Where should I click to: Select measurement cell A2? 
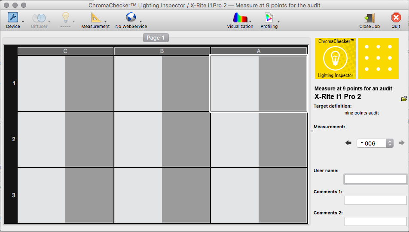(x=259, y=139)
